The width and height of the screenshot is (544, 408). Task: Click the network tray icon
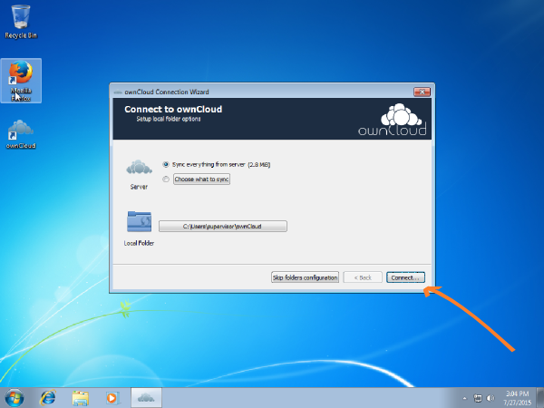(478, 398)
